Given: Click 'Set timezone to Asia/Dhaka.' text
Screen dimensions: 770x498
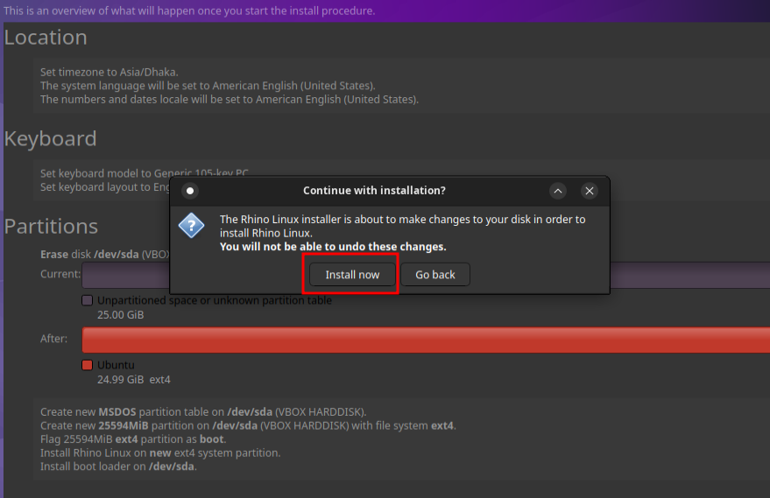Looking at the screenshot, I should [109, 72].
